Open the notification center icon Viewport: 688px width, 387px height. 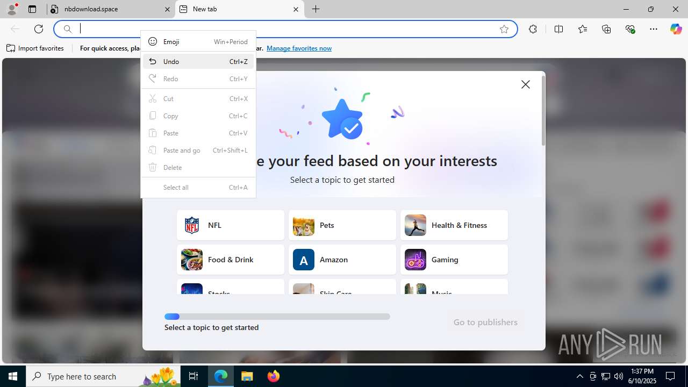pyautogui.click(x=670, y=376)
